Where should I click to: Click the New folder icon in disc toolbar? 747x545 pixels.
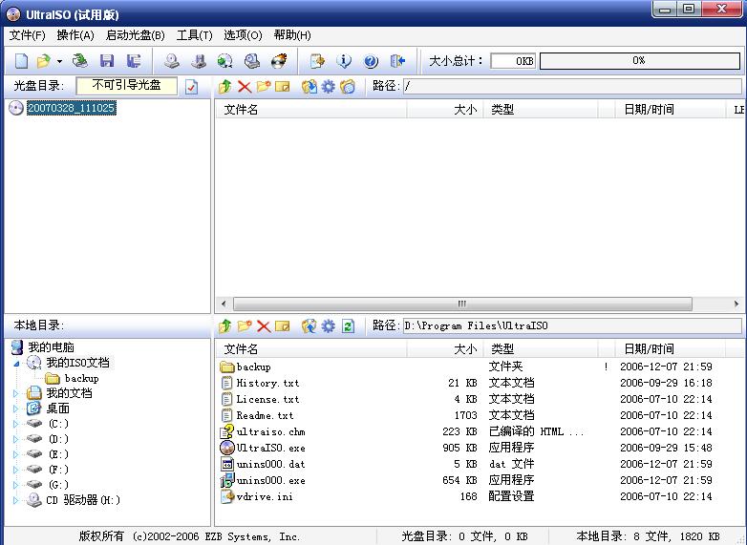tap(263, 86)
